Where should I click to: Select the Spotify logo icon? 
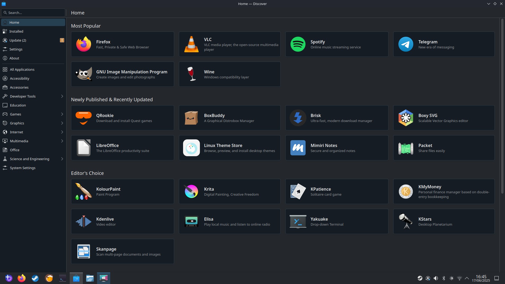pyautogui.click(x=298, y=44)
